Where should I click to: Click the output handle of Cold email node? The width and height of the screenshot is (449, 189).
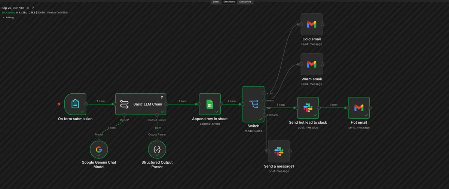pos(323,24)
